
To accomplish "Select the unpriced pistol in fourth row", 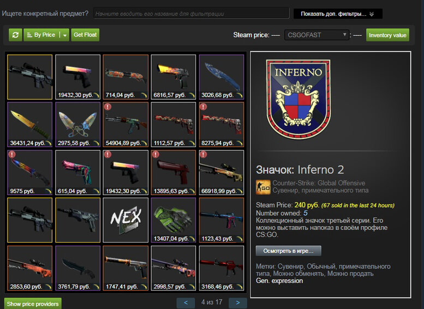I will [78, 220].
